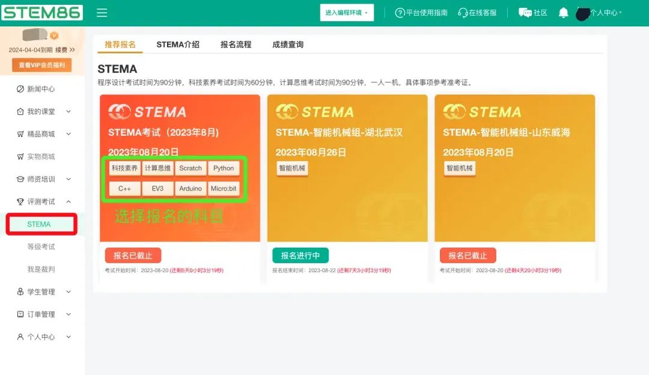649x375 pixels.
Task: Click the STEMA考试（2023年8月）title
Action: (x=163, y=132)
